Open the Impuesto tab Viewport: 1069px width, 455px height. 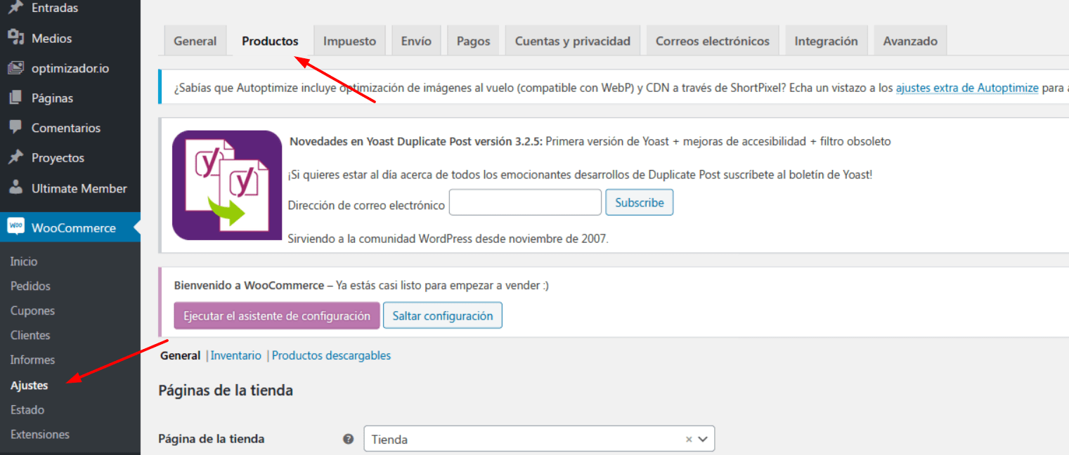tap(349, 41)
